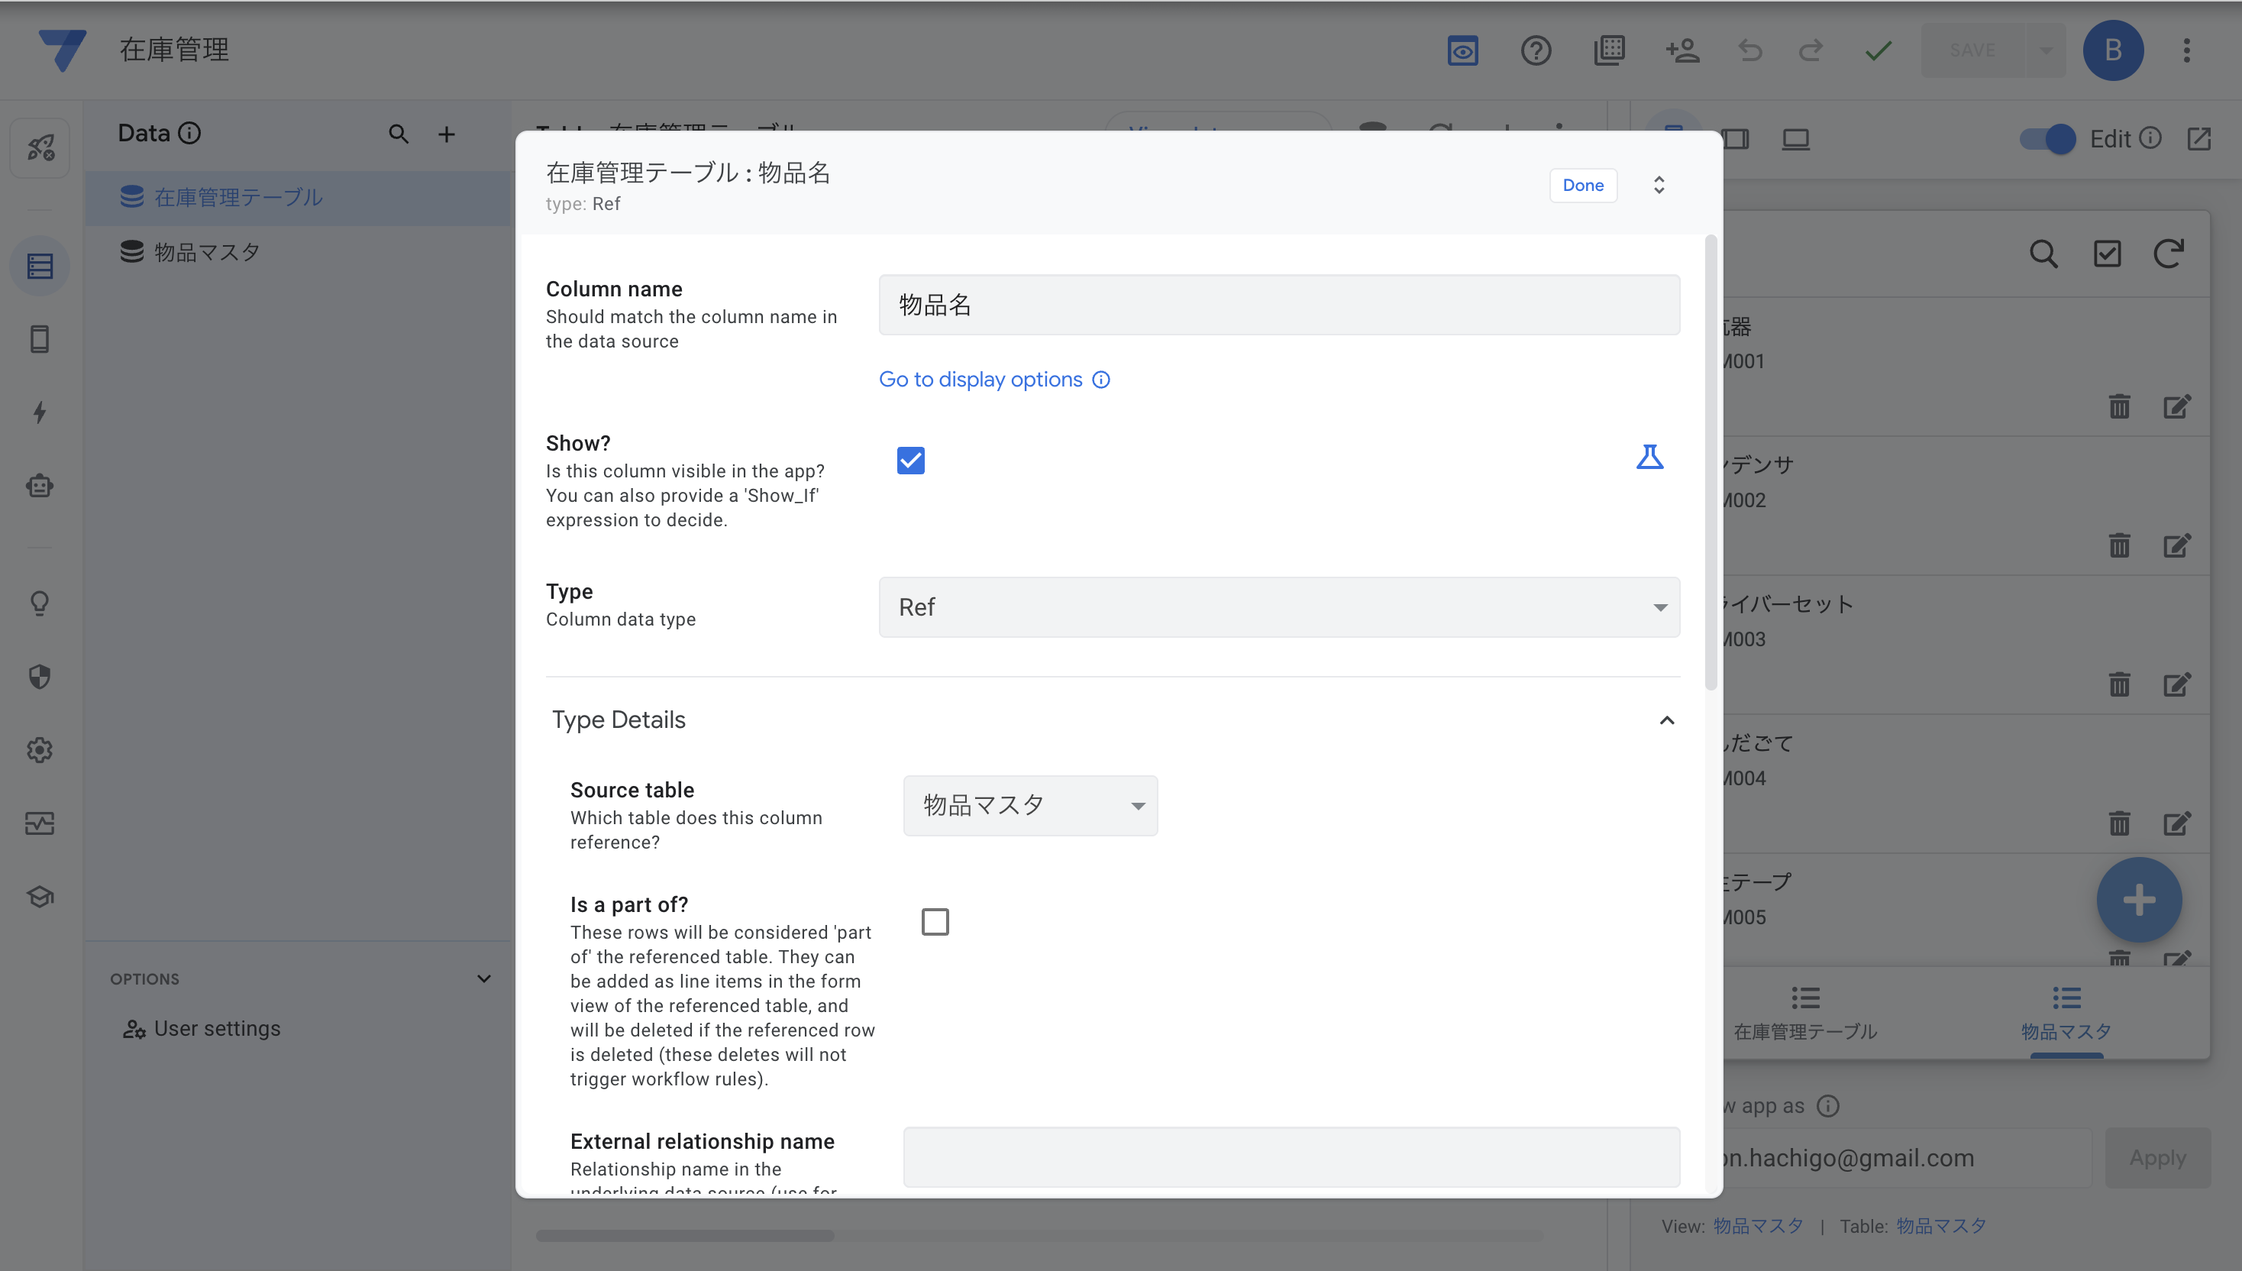
Task: Open the Automation robot icon in sidebar
Action: 39,485
